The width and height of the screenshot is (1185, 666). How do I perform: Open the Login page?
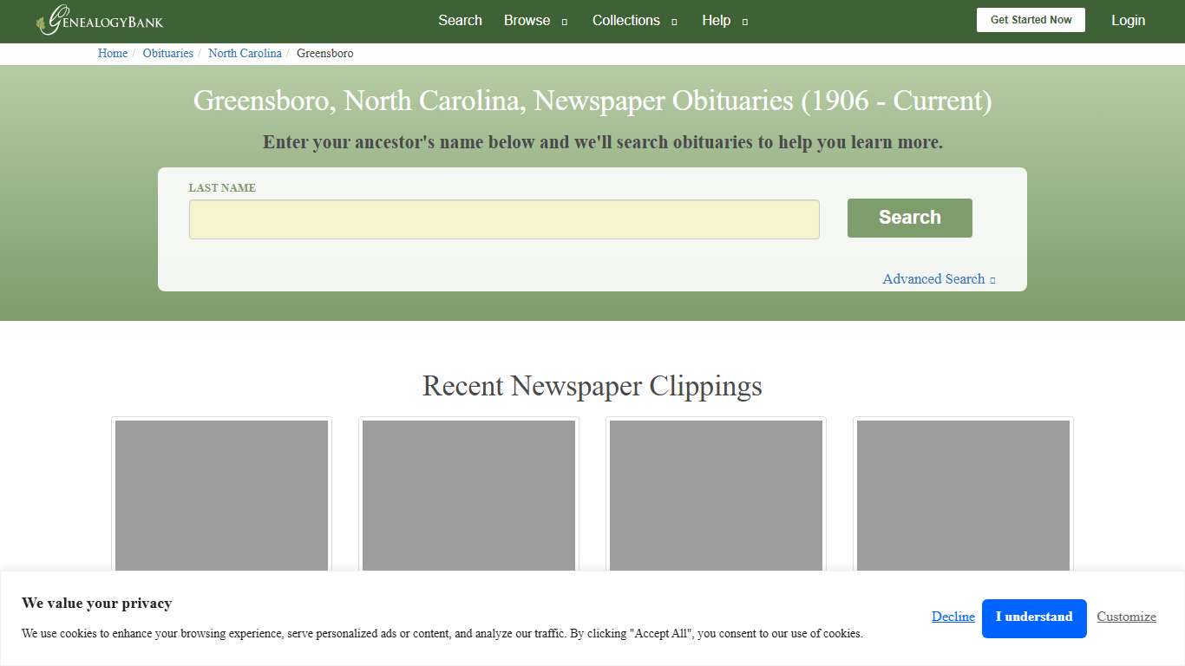1128,20
